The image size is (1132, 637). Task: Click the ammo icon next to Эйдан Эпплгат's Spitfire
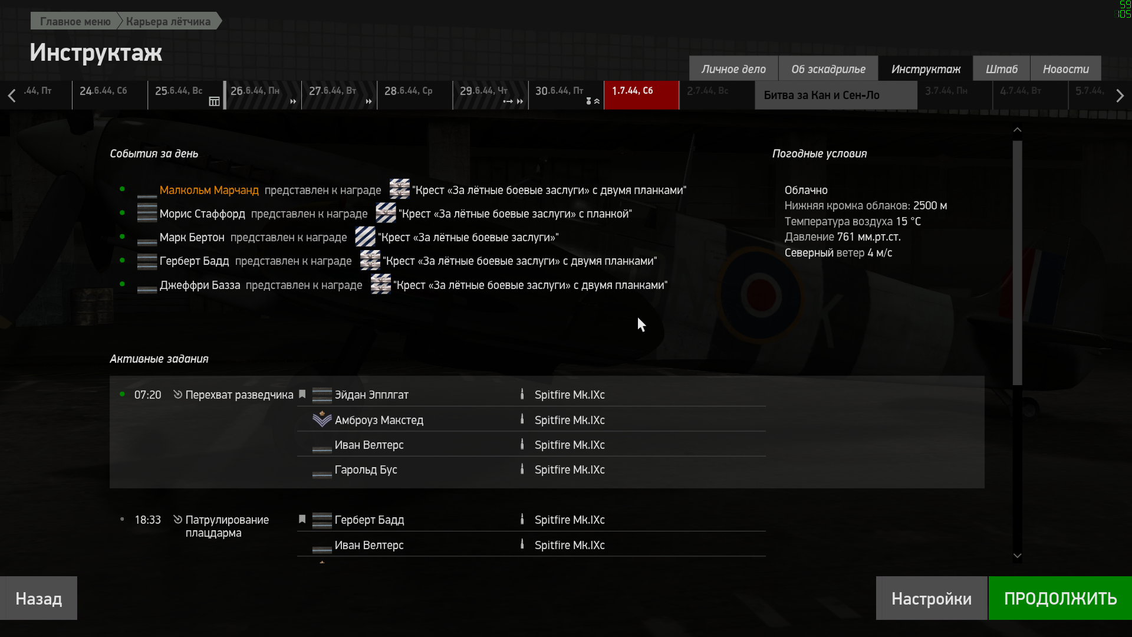pyautogui.click(x=522, y=394)
